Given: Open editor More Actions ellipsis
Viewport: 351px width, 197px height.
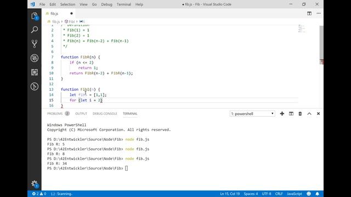Looking at the screenshot, I should [x=318, y=13].
